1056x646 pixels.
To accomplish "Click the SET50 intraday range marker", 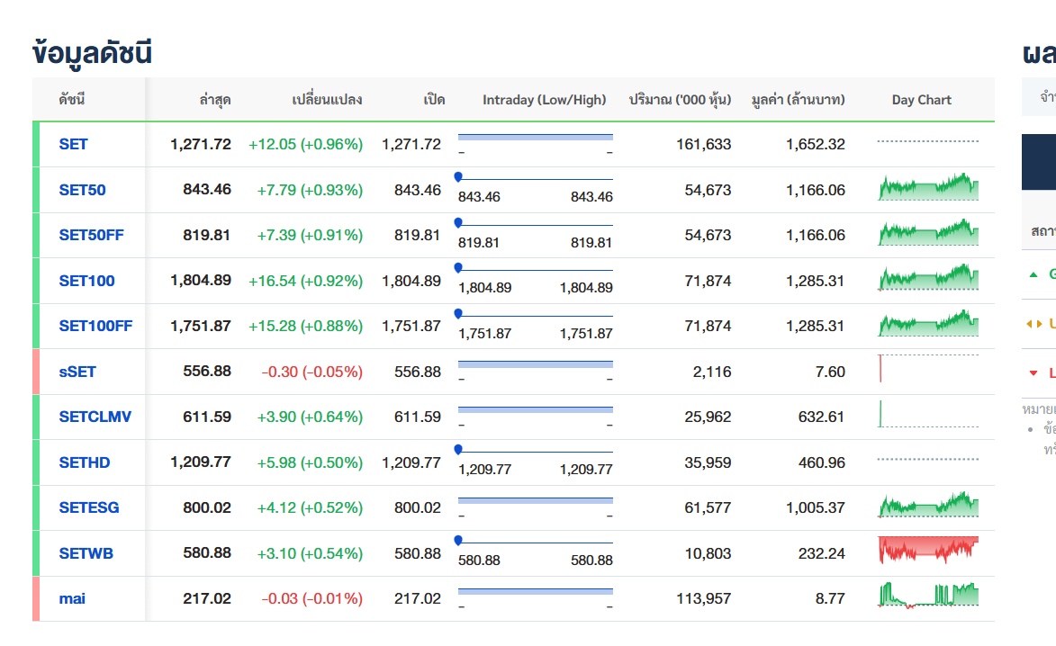I will (458, 176).
